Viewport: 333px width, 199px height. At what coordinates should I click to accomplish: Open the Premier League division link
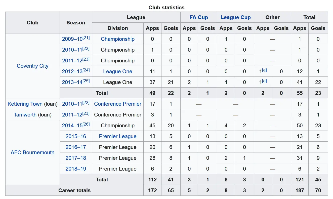(x=117, y=136)
